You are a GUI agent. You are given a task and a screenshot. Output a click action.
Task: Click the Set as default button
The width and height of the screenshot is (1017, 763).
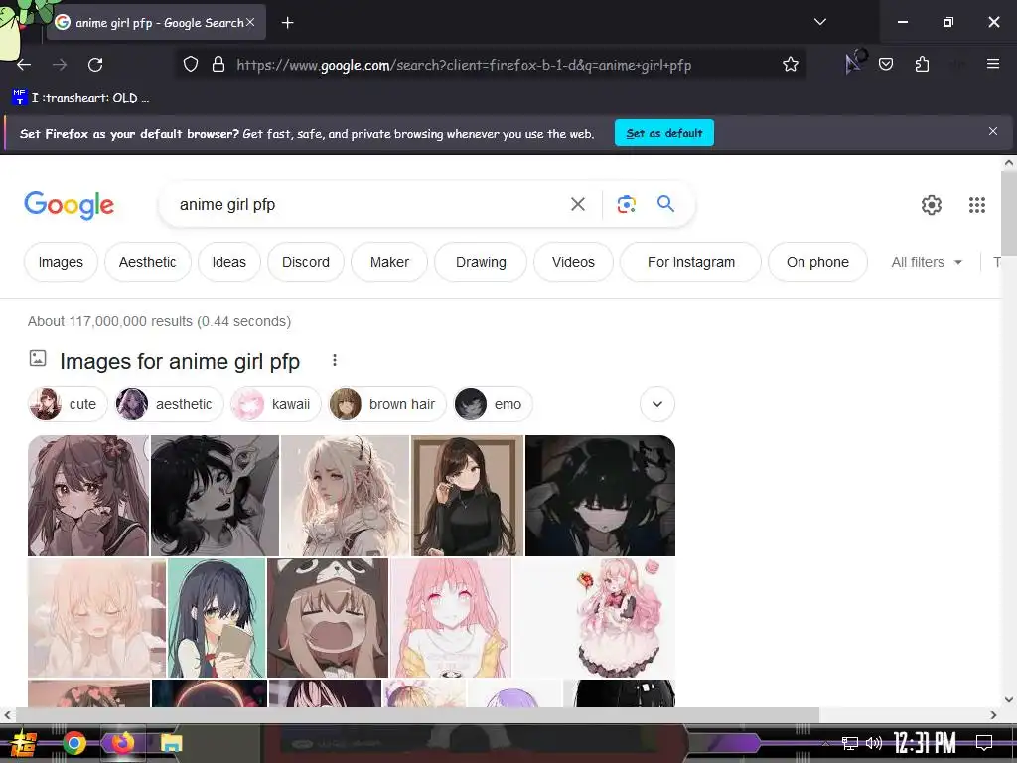click(664, 133)
